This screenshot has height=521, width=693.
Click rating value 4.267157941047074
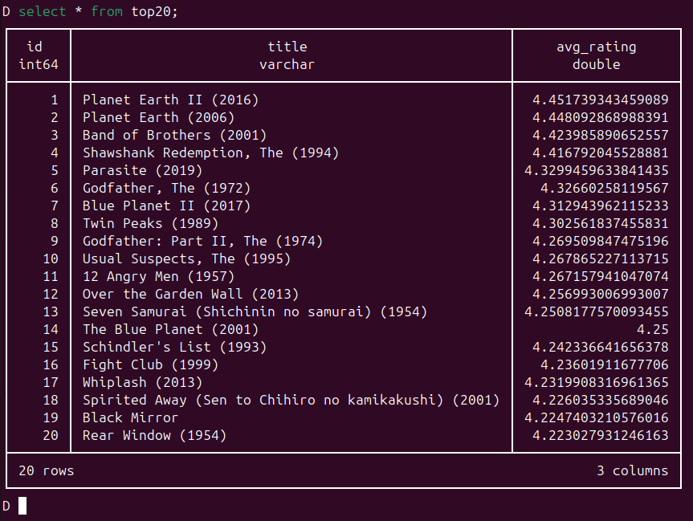[600, 277]
